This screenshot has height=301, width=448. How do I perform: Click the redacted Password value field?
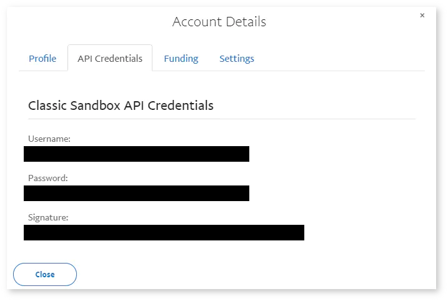tap(136, 193)
